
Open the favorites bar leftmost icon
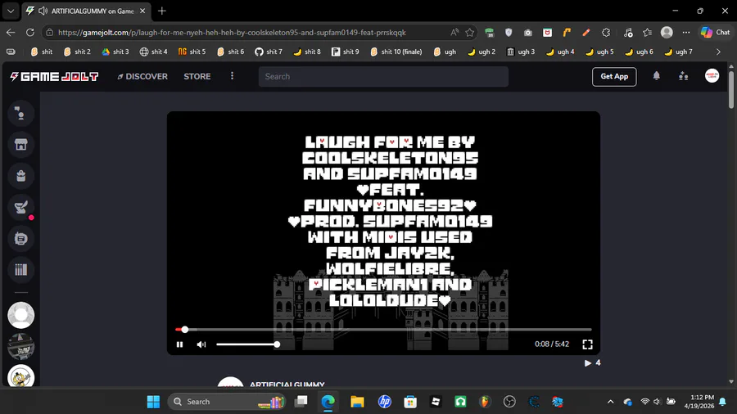(11, 52)
